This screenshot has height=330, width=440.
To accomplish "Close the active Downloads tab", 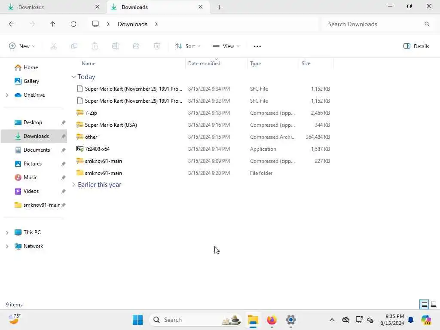I will coord(200,7).
